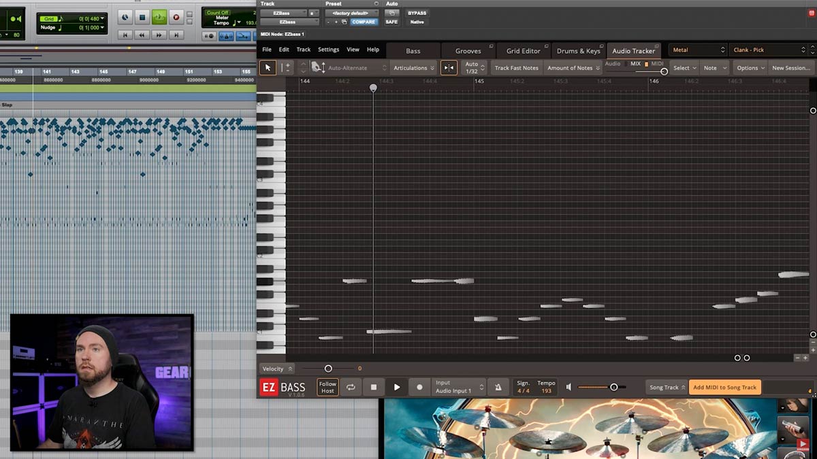Pop out the Drums & Keys tab window icon
This screenshot has width=817, height=459.
(601, 47)
